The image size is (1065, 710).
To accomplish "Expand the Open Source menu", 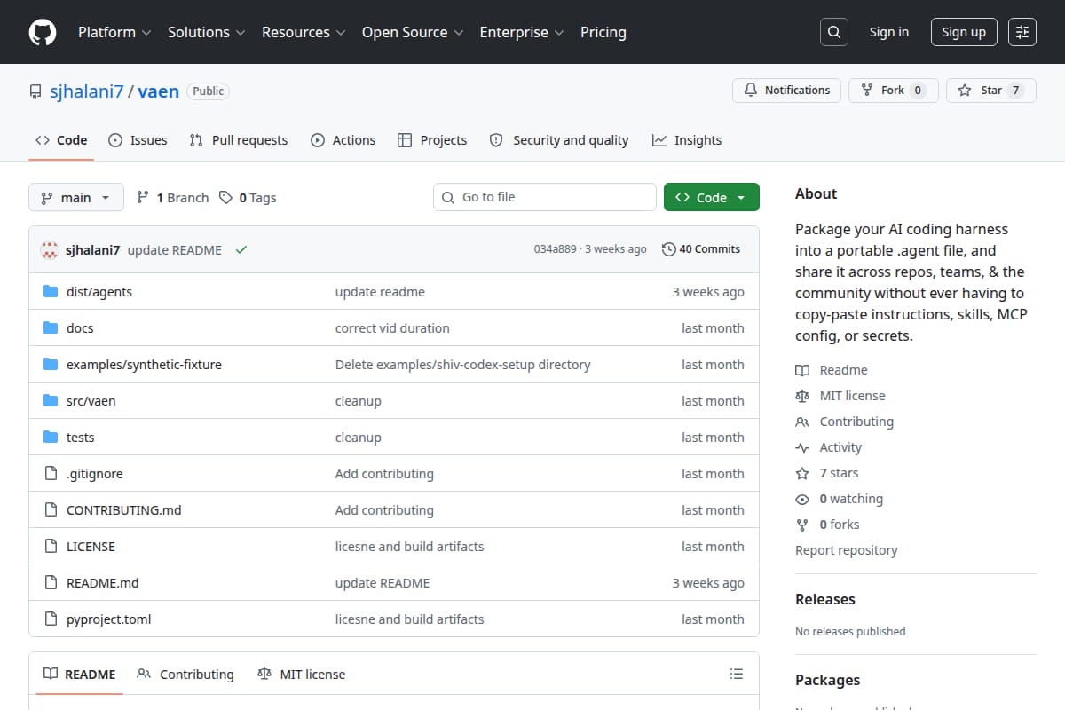I will pos(413,32).
